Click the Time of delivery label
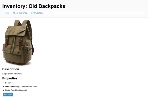Viewport: 148px width, 111px height. [13, 87]
